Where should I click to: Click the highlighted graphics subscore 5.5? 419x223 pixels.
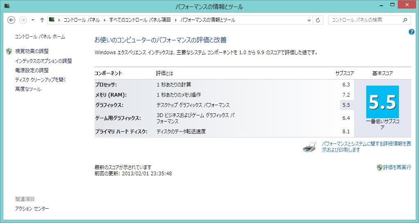pyautogui.click(x=346, y=105)
